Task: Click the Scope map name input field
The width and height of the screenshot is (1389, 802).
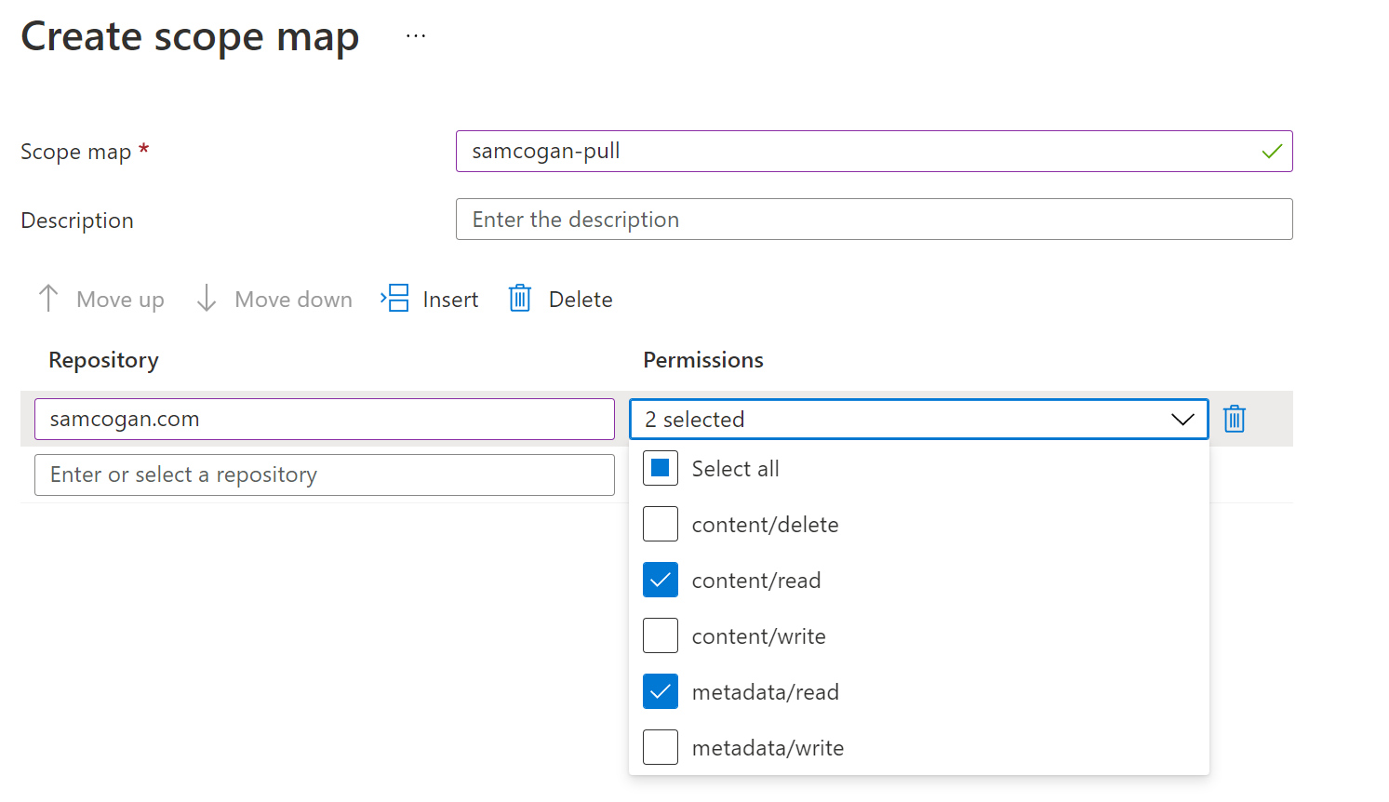Action: [x=875, y=152]
